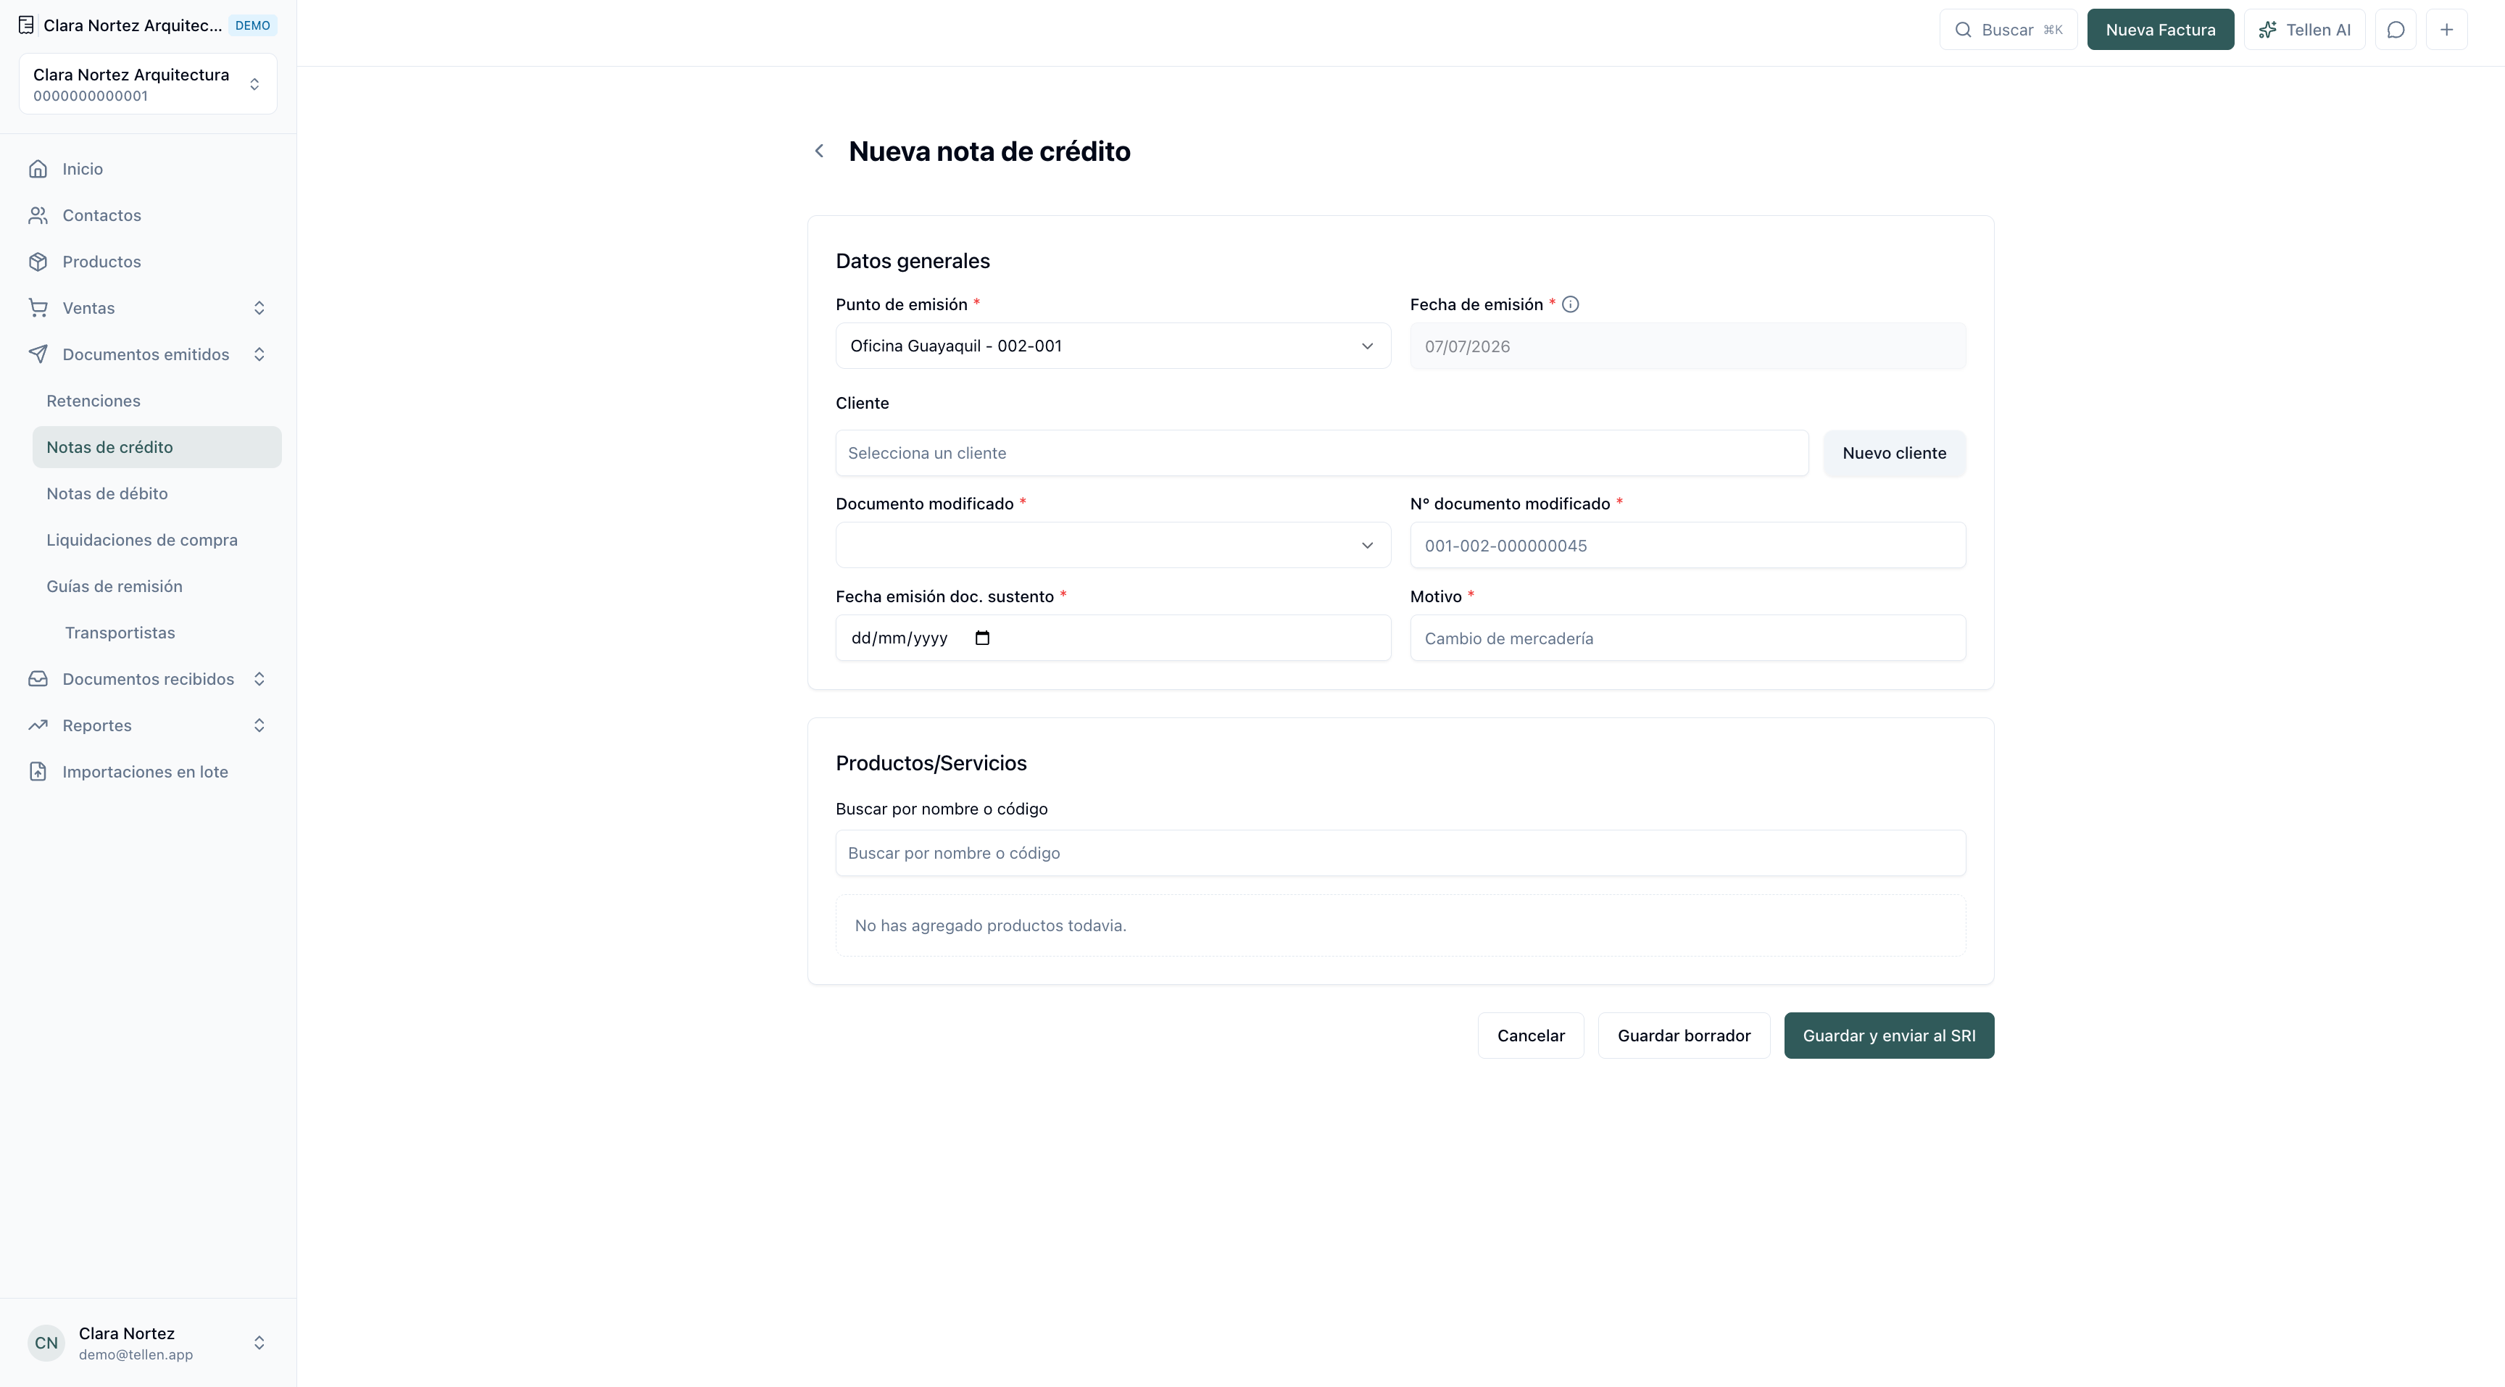Focus the Nº documento modificado field

point(1687,545)
